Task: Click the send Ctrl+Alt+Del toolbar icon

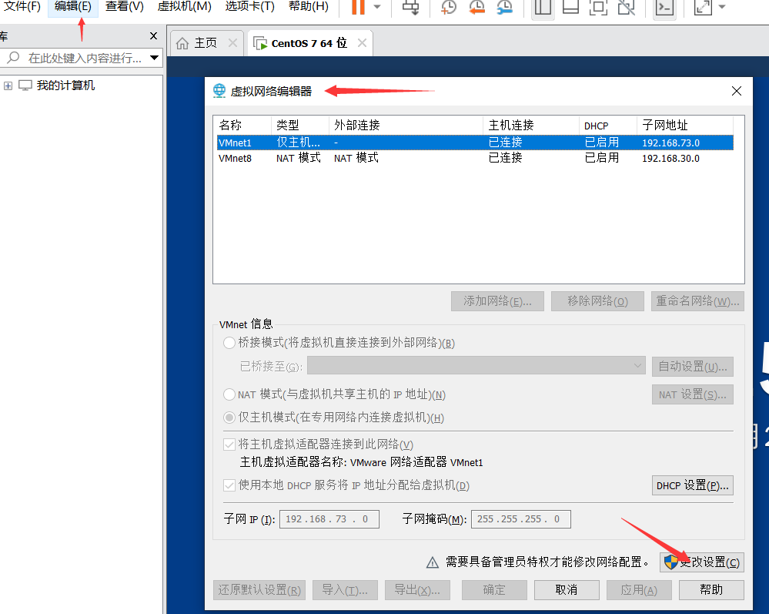Action: (x=410, y=7)
